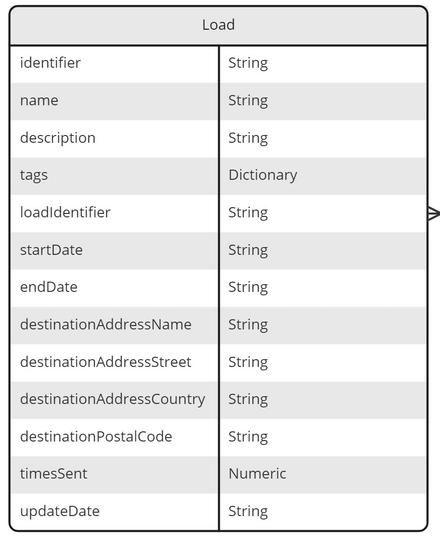
Task: Click the String type beside identifier
Action: pyautogui.click(x=248, y=63)
